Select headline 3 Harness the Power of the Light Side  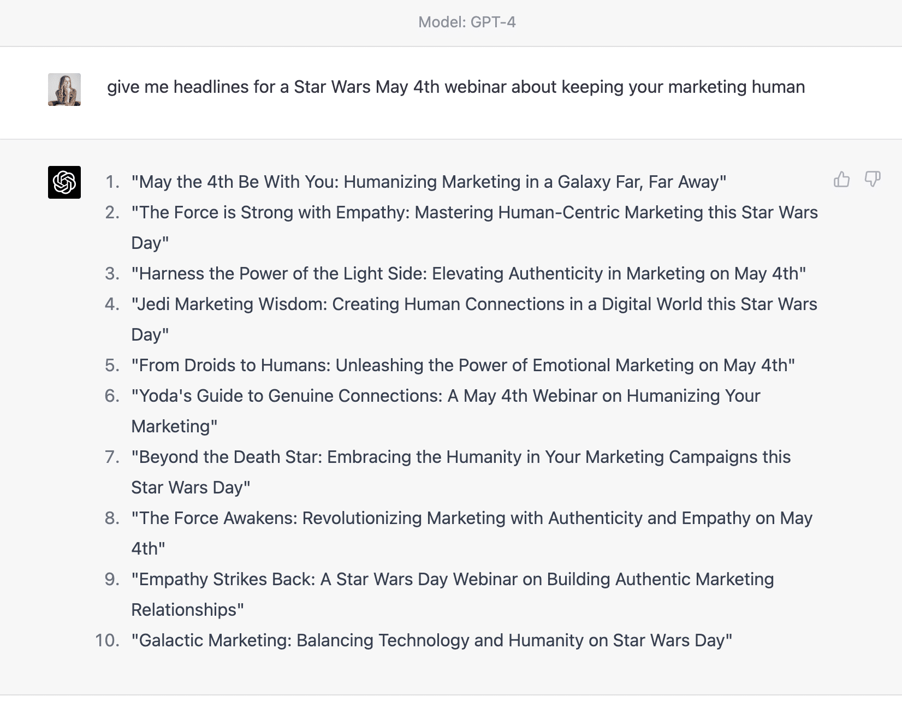[x=469, y=273]
